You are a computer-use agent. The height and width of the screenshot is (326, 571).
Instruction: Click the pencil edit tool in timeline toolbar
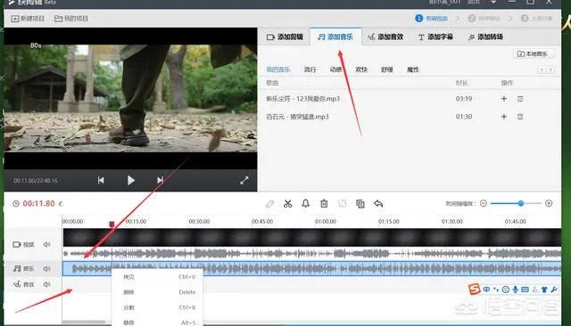269,203
